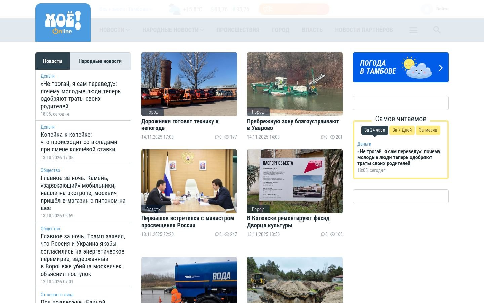Switch to the Народные новости tab
This screenshot has width=484, height=303.
pos(100,61)
